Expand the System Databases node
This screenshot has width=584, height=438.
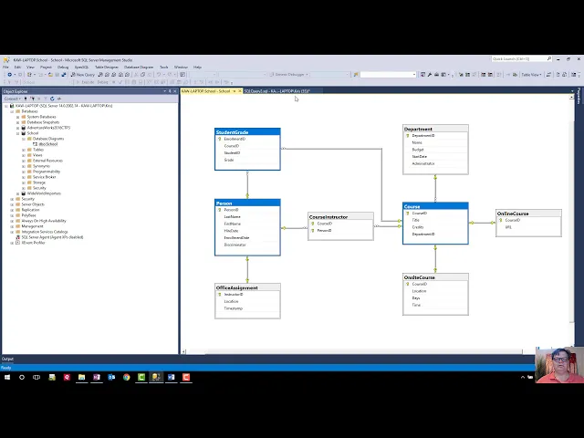(x=17, y=117)
